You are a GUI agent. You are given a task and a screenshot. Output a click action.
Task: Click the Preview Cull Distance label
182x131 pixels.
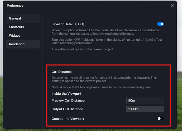(68, 101)
